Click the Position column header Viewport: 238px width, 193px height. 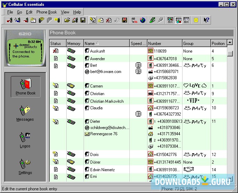click(x=218, y=44)
